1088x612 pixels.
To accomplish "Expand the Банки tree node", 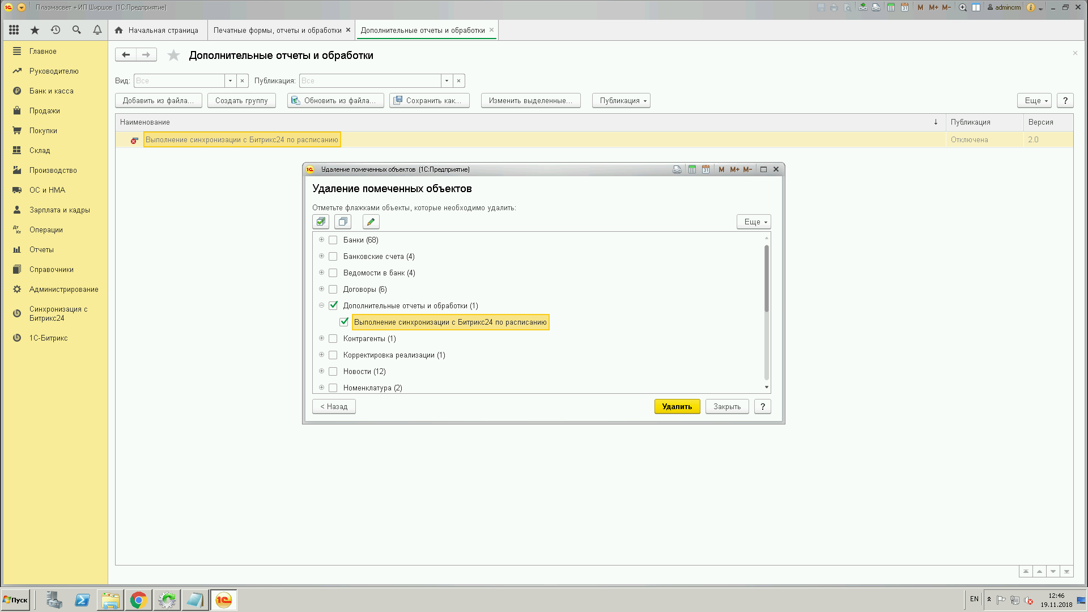I will pyautogui.click(x=321, y=240).
